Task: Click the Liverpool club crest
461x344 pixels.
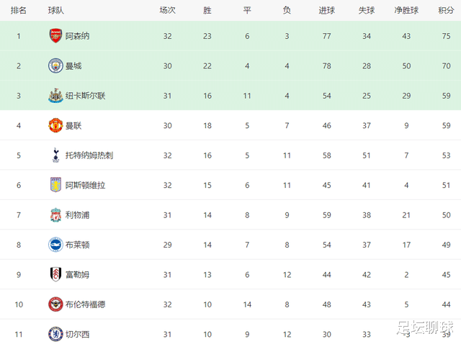Action: coord(55,214)
